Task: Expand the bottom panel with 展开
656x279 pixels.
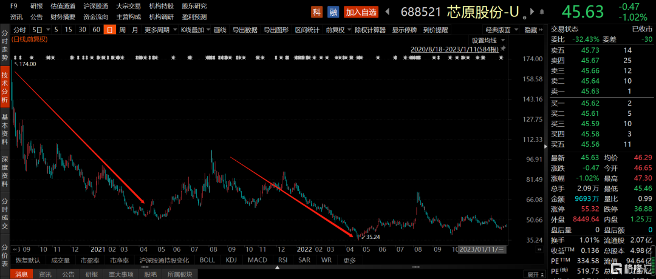Action: point(536,275)
